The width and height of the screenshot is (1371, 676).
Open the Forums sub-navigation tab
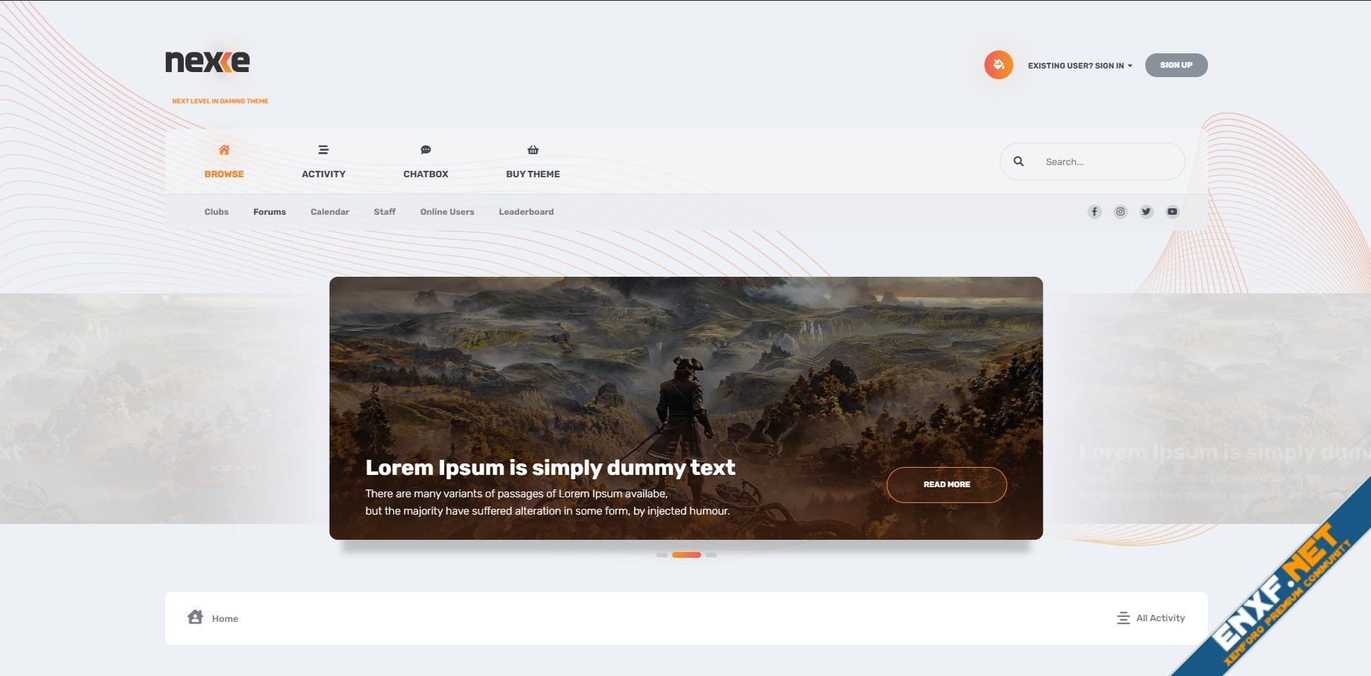pyautogui.click(x=269, y=212)
